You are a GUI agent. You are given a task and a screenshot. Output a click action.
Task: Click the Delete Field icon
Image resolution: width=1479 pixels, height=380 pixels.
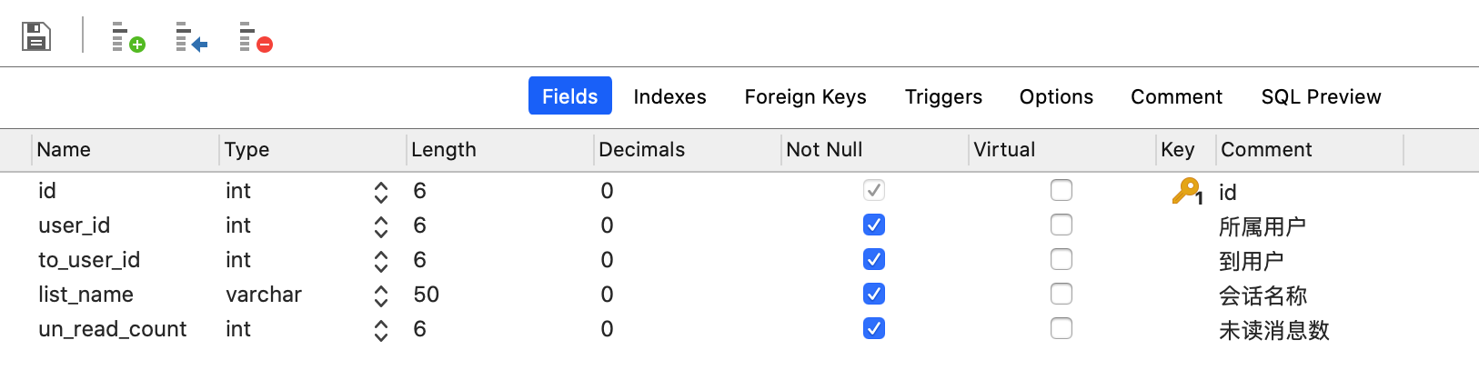coord(256,37)
